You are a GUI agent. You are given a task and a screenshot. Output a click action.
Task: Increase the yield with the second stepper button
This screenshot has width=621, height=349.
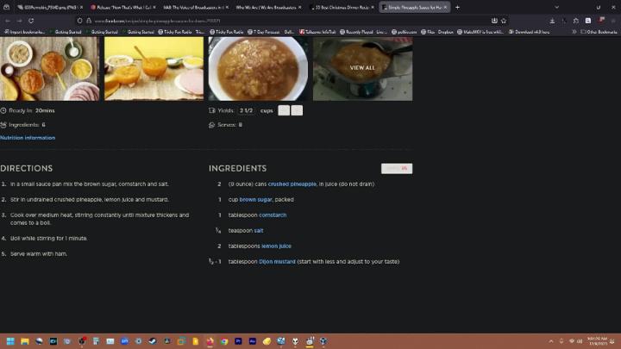point(297,110)
